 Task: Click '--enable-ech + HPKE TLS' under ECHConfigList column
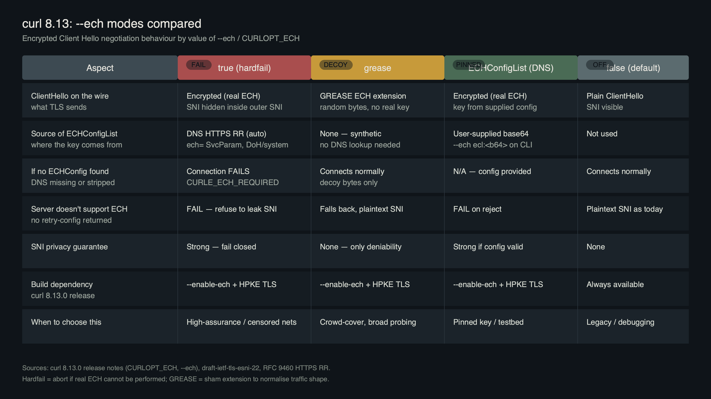pos(498,284)
